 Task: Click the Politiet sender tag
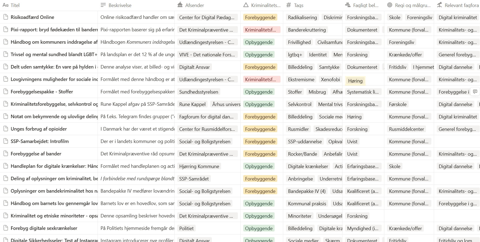pos(186,229)
